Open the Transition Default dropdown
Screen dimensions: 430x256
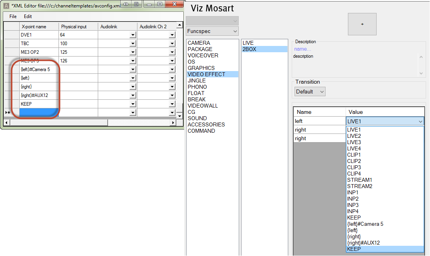click(310, 91)
